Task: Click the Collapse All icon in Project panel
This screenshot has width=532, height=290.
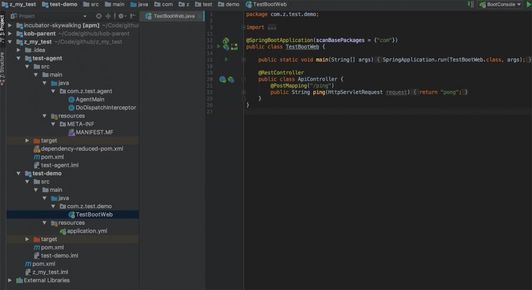Action: coord(109,16)
